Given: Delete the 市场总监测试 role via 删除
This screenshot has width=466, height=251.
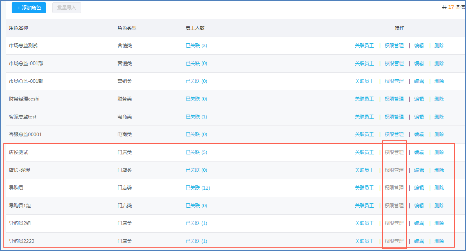Looking at the screenshot, I should coord(439,46).
